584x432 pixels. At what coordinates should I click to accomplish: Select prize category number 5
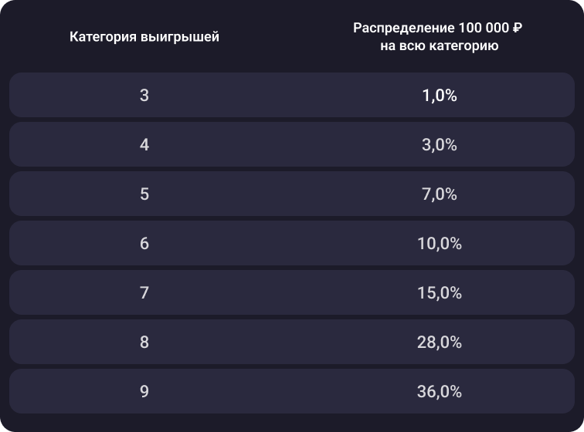pos(144,194)
